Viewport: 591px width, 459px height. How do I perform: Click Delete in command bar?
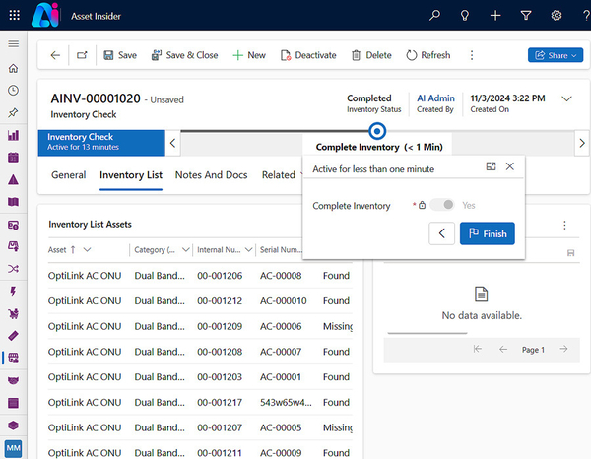371,55
